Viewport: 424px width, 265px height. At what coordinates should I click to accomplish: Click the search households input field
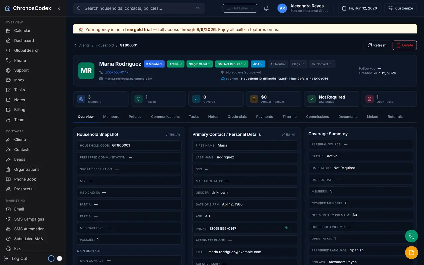(139, 8)
